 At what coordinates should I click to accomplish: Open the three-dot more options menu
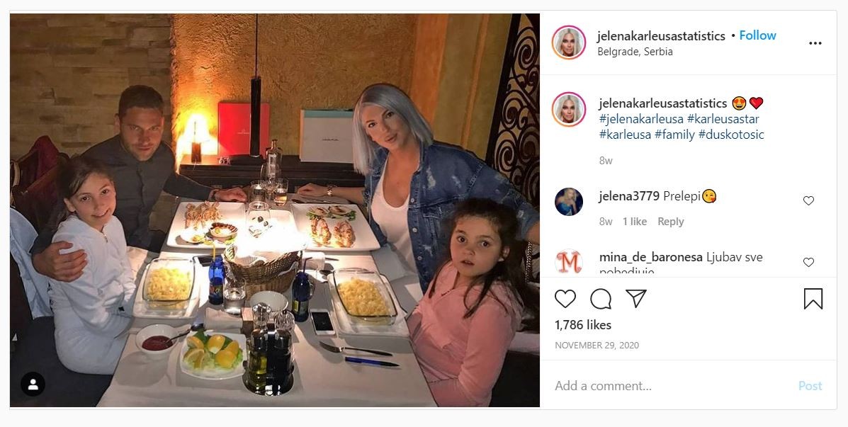tap(815, 43)
